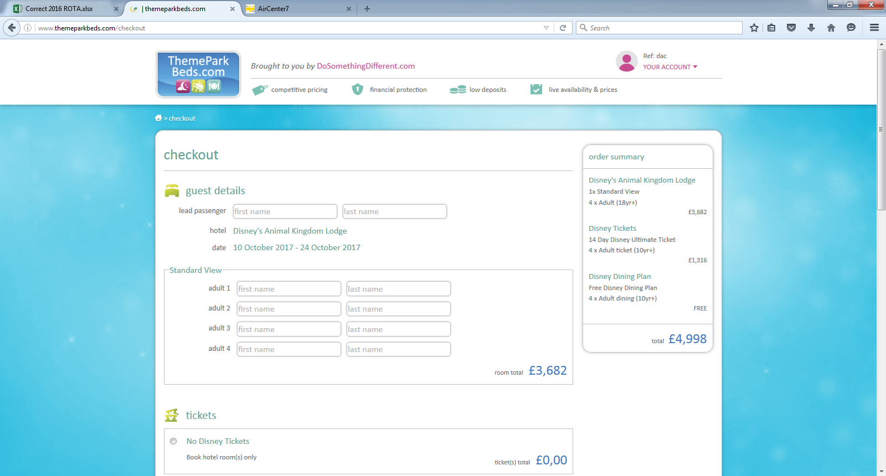
Task: Select the No Disney Tickets radio option
Action: [173, 441]
